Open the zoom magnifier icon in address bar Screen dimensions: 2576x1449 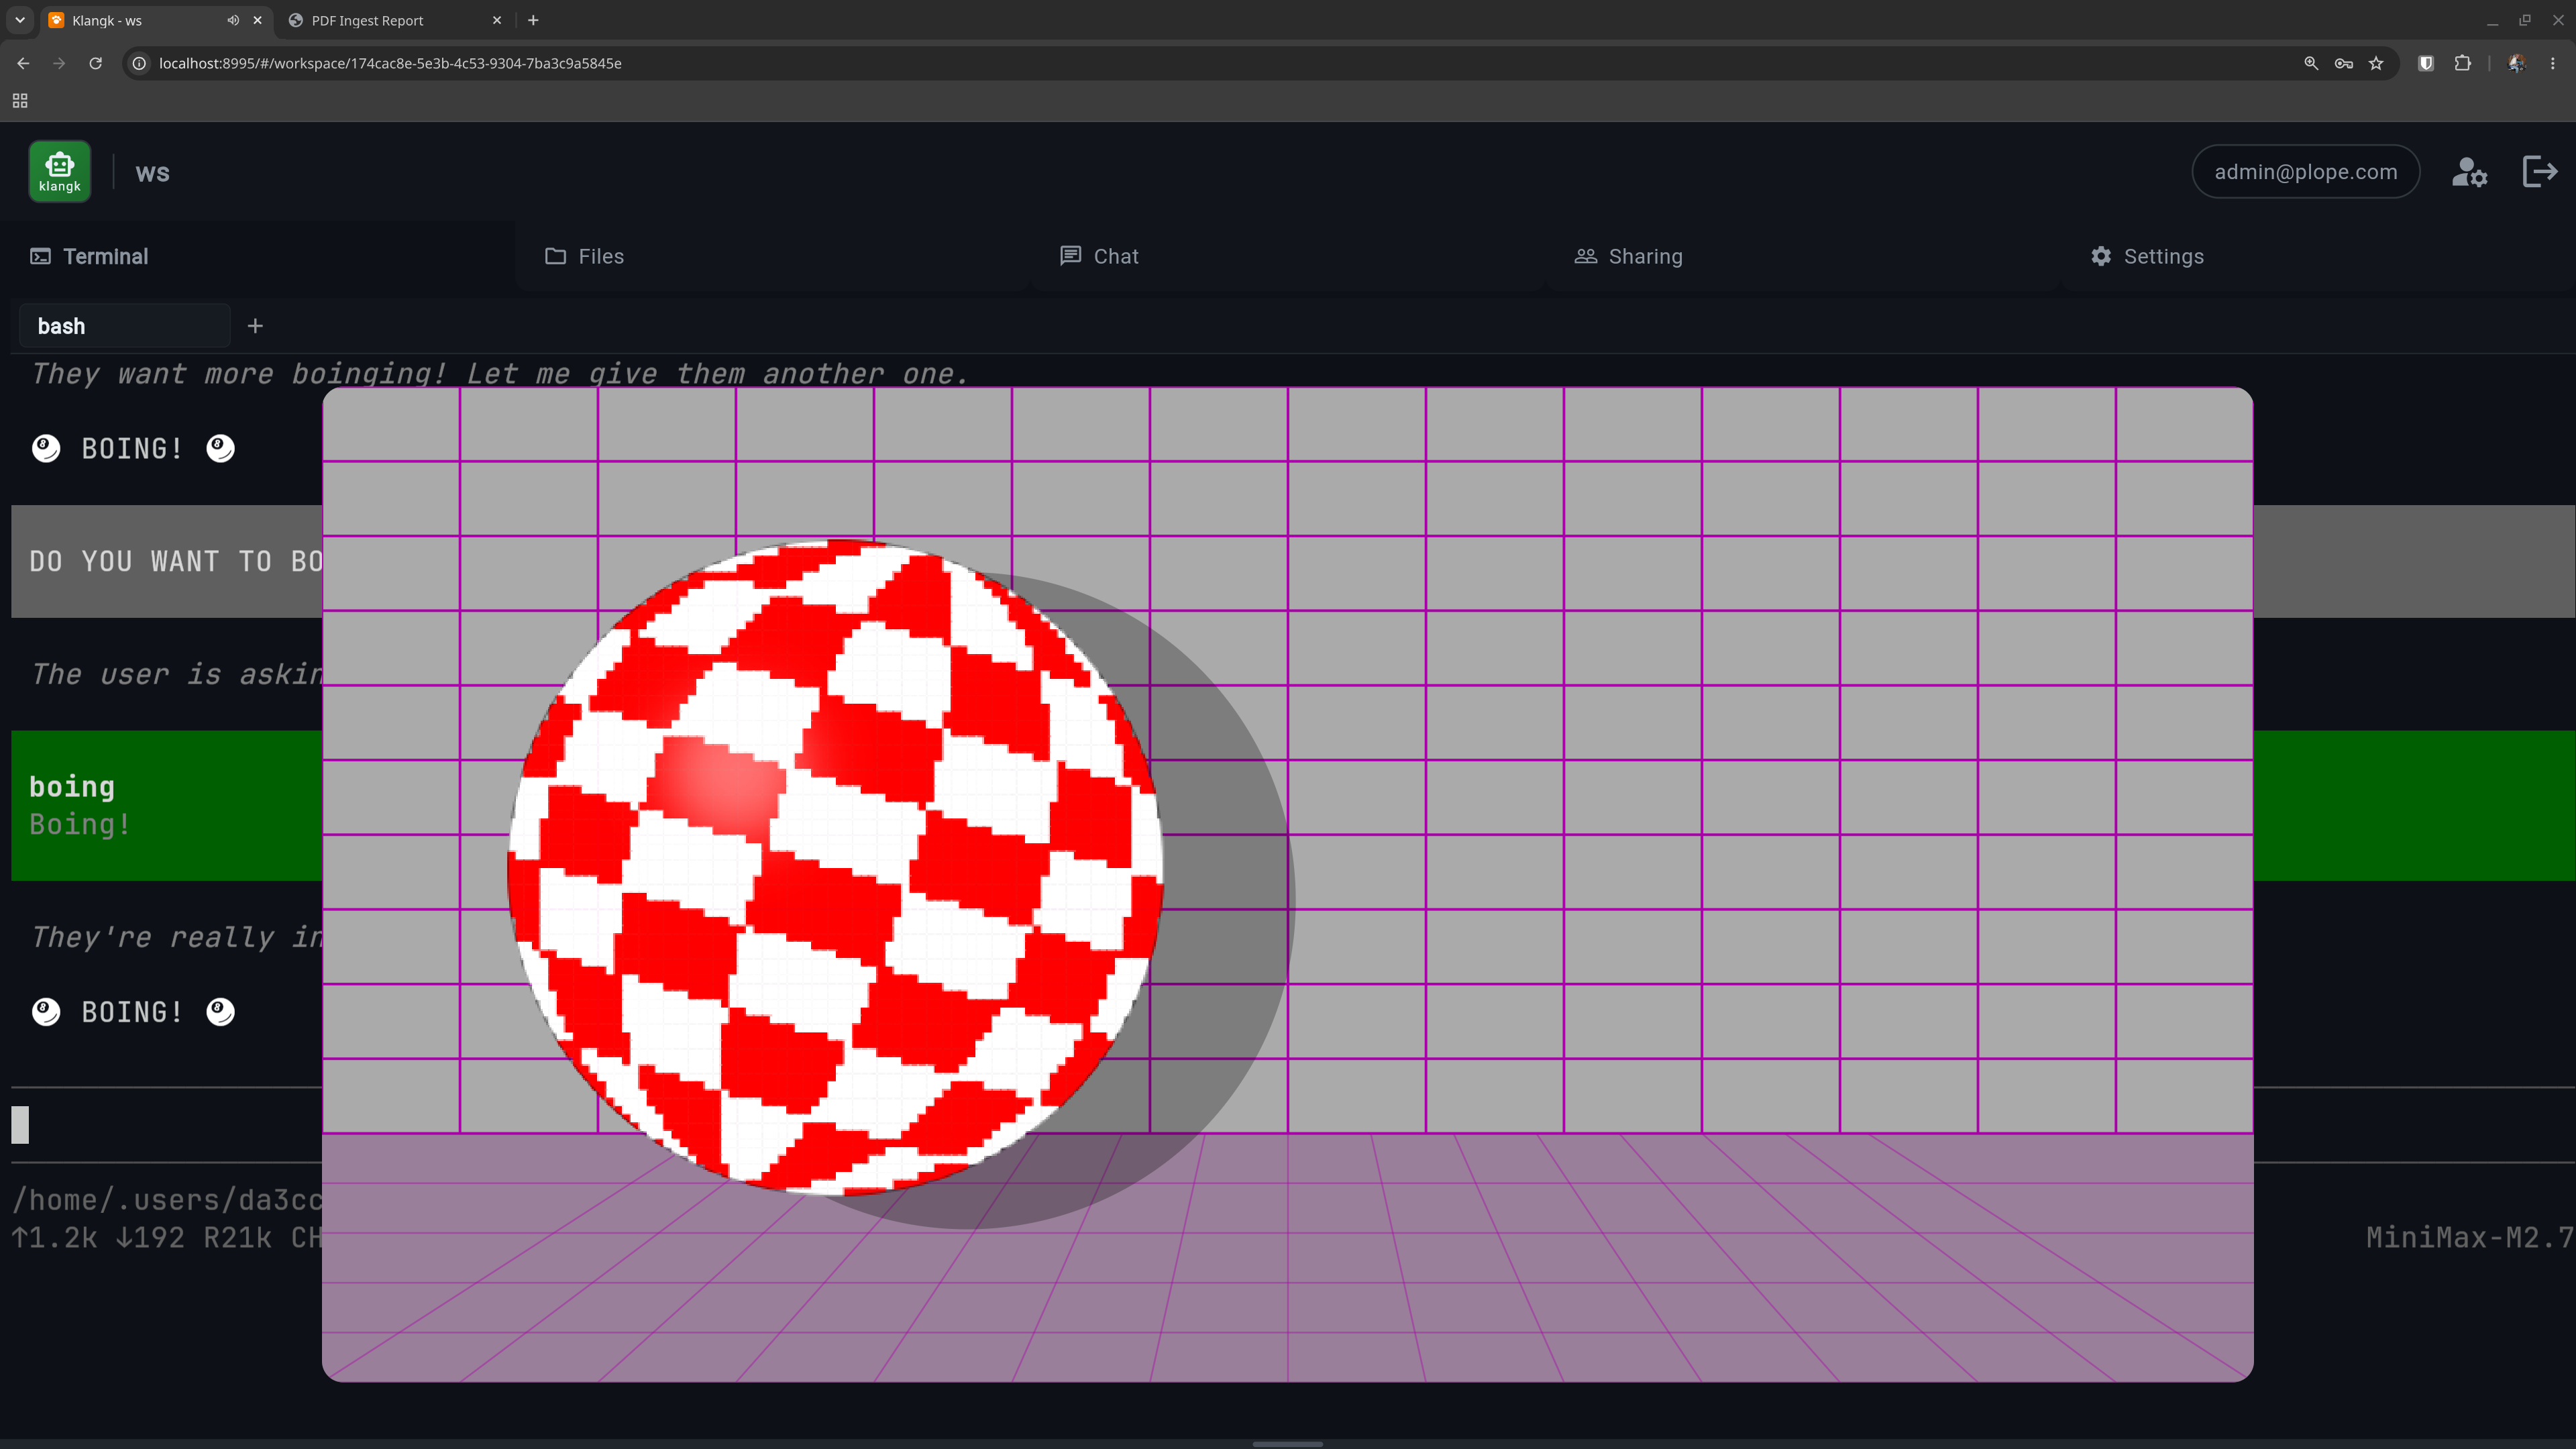tap(2311, 63)
